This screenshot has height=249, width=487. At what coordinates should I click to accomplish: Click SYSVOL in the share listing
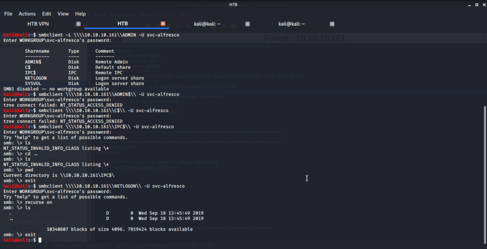tap(34, 84)
